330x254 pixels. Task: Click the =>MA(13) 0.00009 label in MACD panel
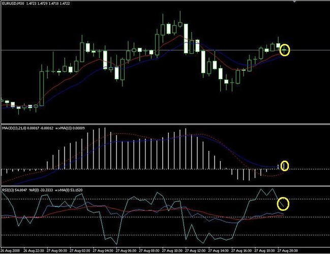click(x=70, y=128)
